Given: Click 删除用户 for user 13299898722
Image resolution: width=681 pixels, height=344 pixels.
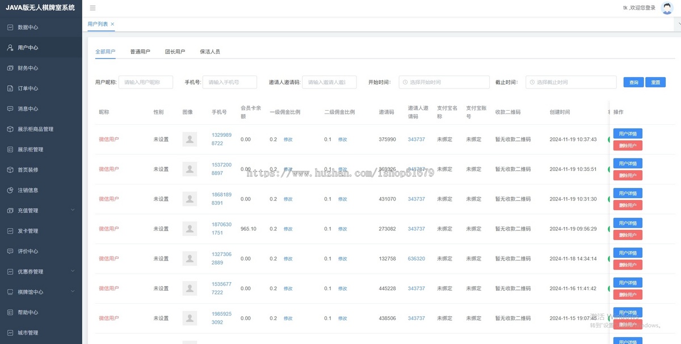Looking at the screenshot, I should coord(628,146).
